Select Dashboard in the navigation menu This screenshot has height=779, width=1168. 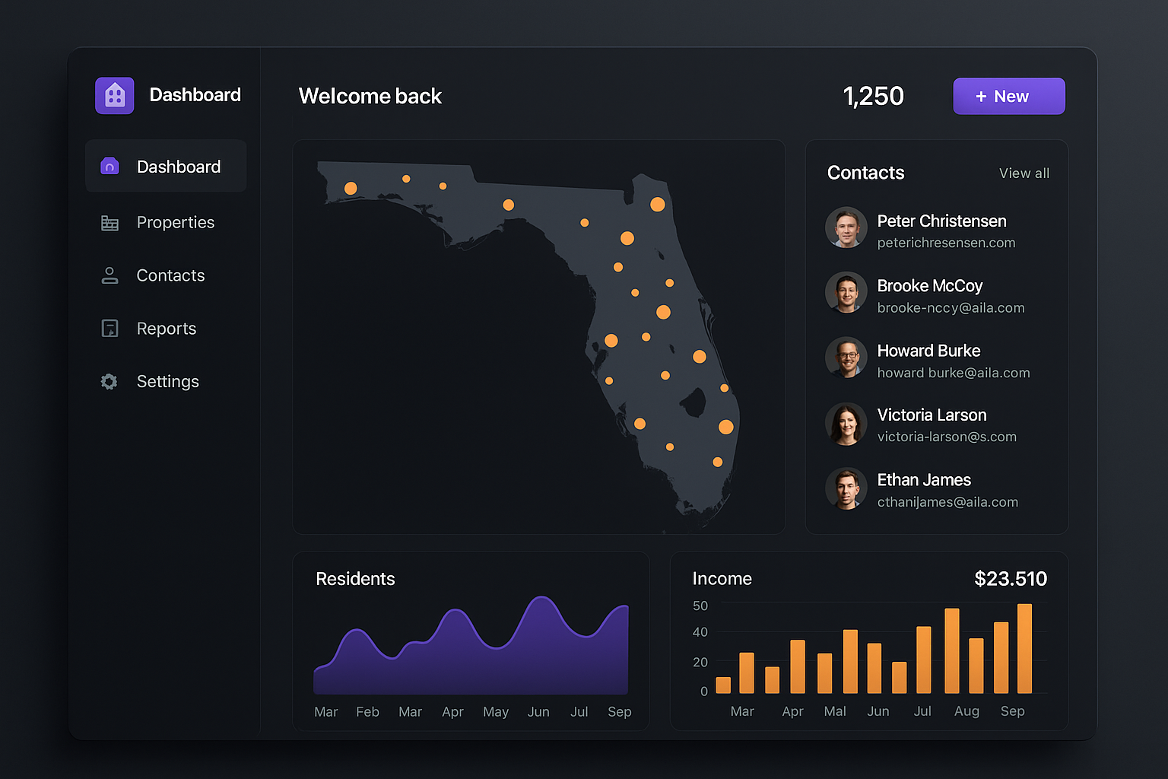(x=178, y=166)
